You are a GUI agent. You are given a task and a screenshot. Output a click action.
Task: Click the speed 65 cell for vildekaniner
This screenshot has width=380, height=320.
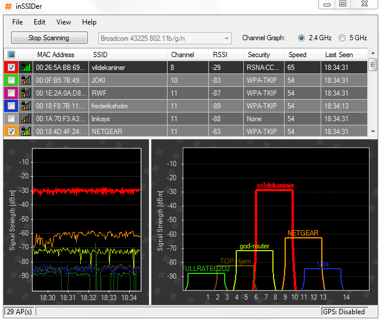point(303,67)
